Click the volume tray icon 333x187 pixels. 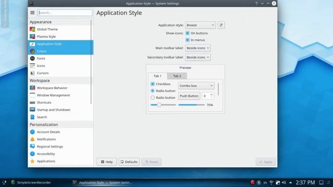point(284,182)
